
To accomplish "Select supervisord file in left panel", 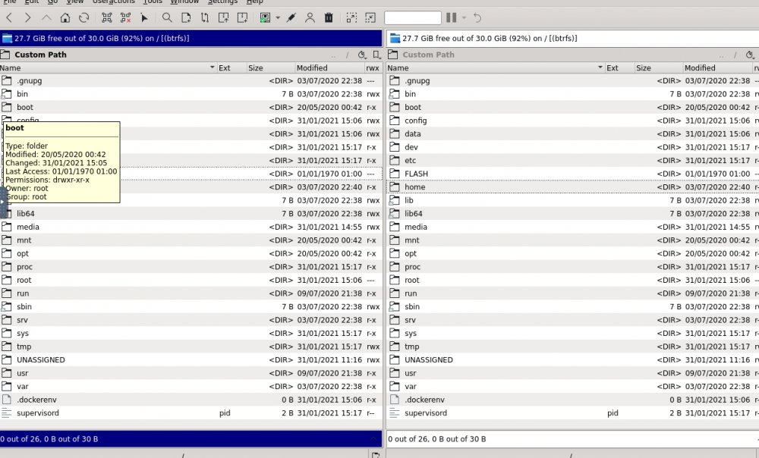I will pos(191,413).
